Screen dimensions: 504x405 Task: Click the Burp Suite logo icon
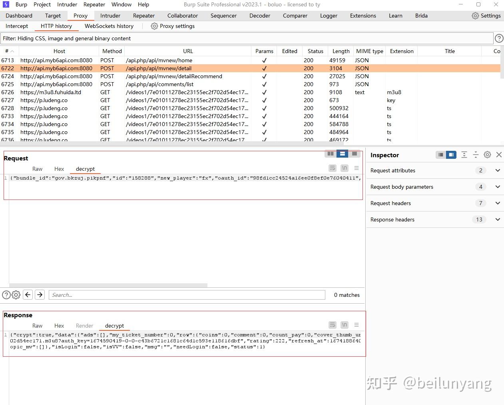coord(6,4)
